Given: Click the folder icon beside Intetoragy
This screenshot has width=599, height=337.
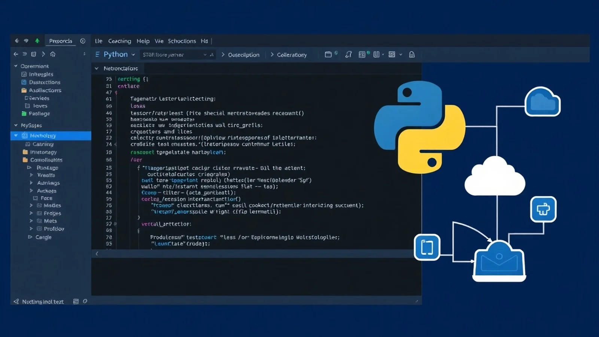Looking at the screenshot, I should click(25, 152).
